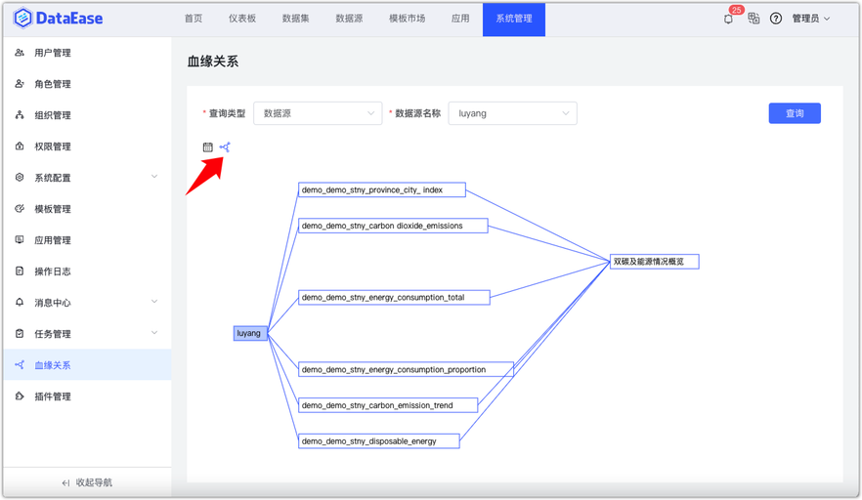Click the 组织管理 sidebar icon

click(20, 115)
